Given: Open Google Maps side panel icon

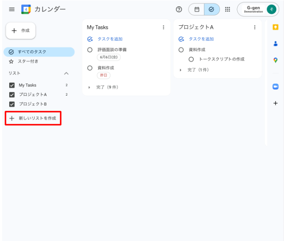Looking at the screenshot, I should point(276,60).
